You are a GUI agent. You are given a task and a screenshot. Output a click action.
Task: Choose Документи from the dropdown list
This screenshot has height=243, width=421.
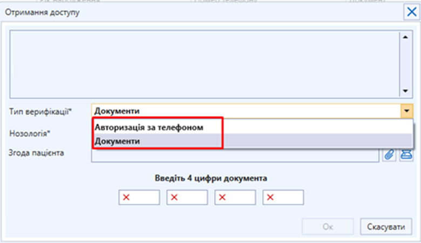coord(157,141)
